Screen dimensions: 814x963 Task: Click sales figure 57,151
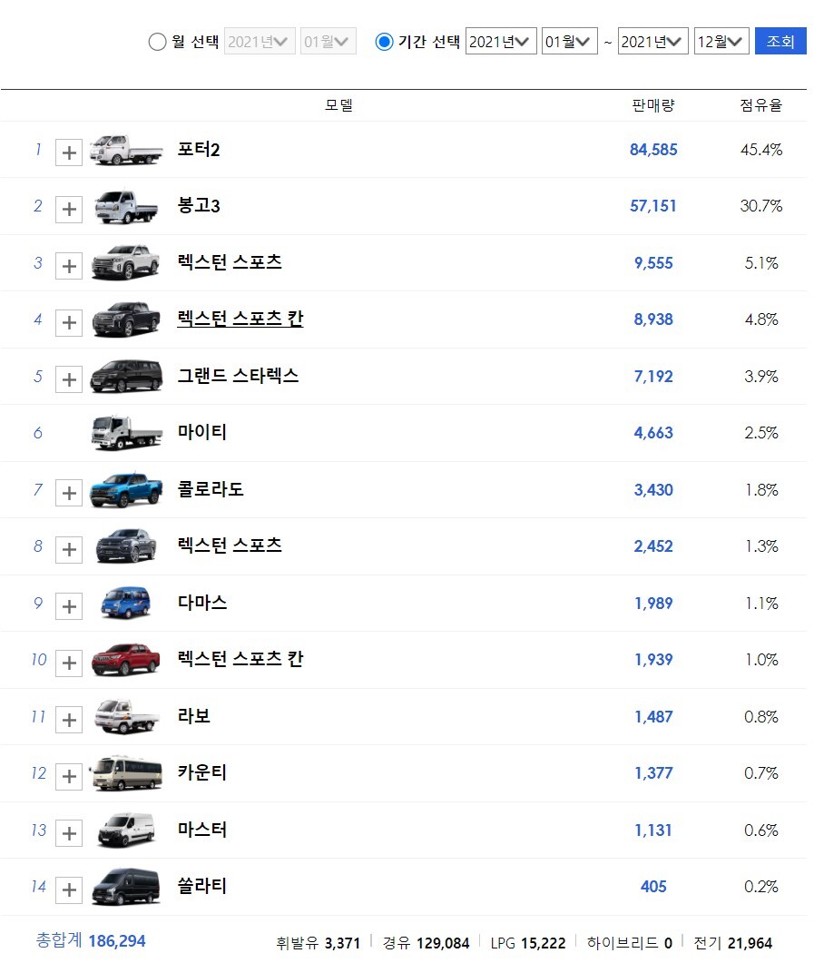coord(653,206)
